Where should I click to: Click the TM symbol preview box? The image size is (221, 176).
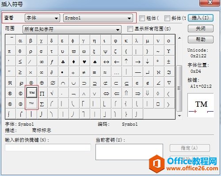pos(201,105)
